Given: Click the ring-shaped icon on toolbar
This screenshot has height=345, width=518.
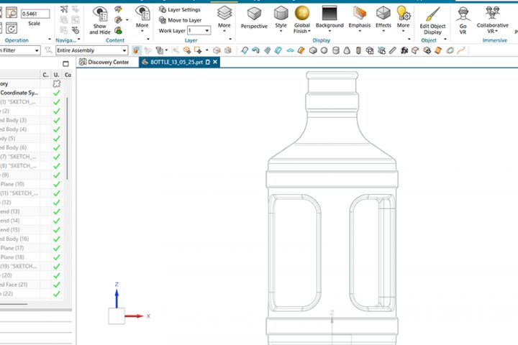Looking at the screenshot, I should 450,50.
